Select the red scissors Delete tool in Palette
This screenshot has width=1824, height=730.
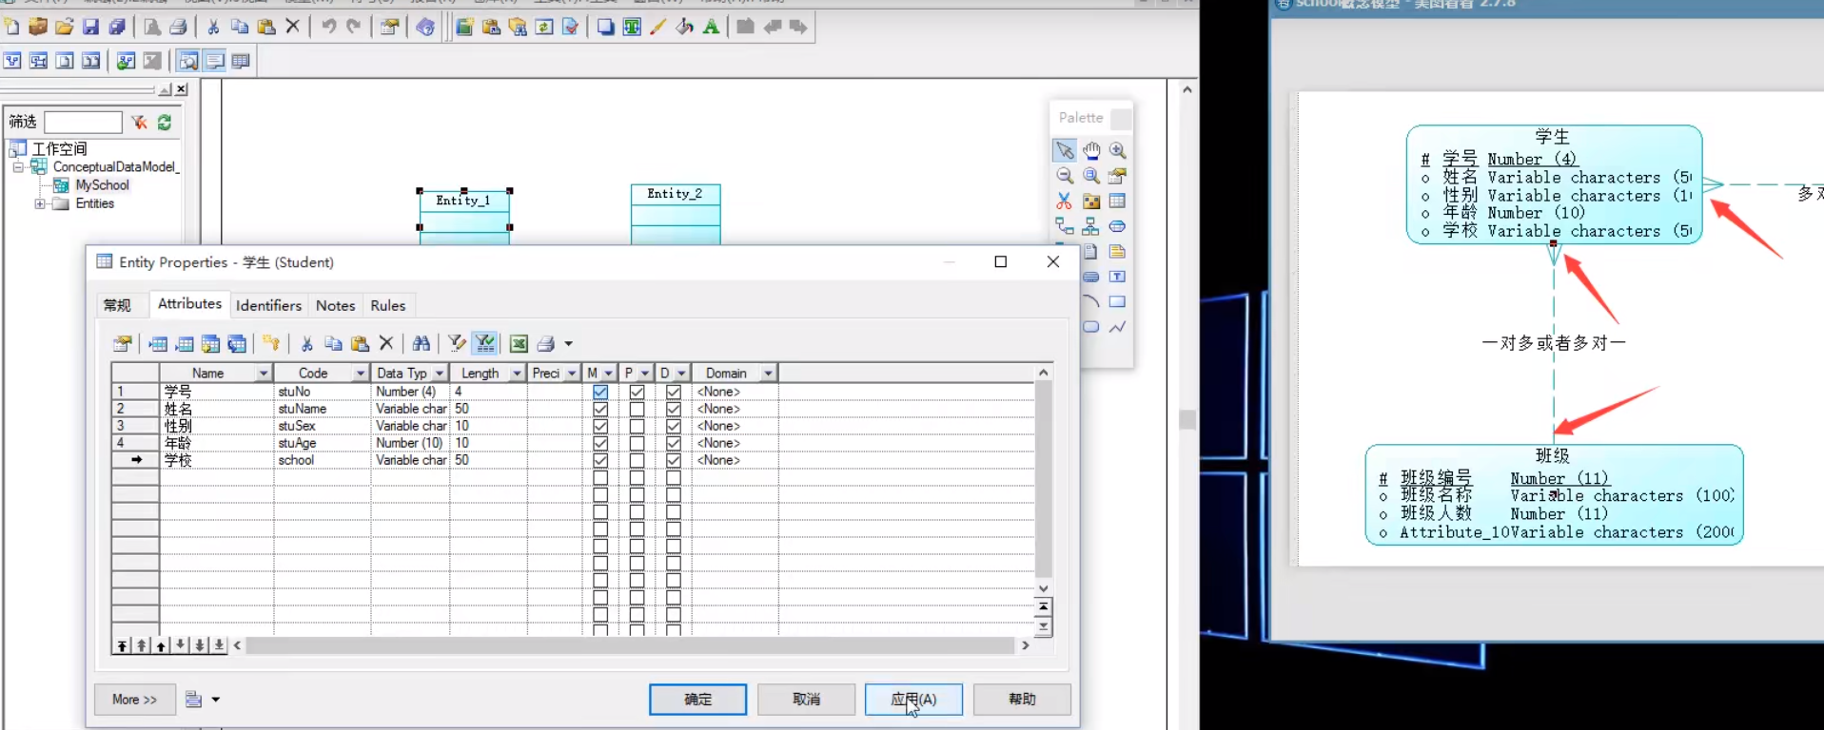(x=1064, y=201)
